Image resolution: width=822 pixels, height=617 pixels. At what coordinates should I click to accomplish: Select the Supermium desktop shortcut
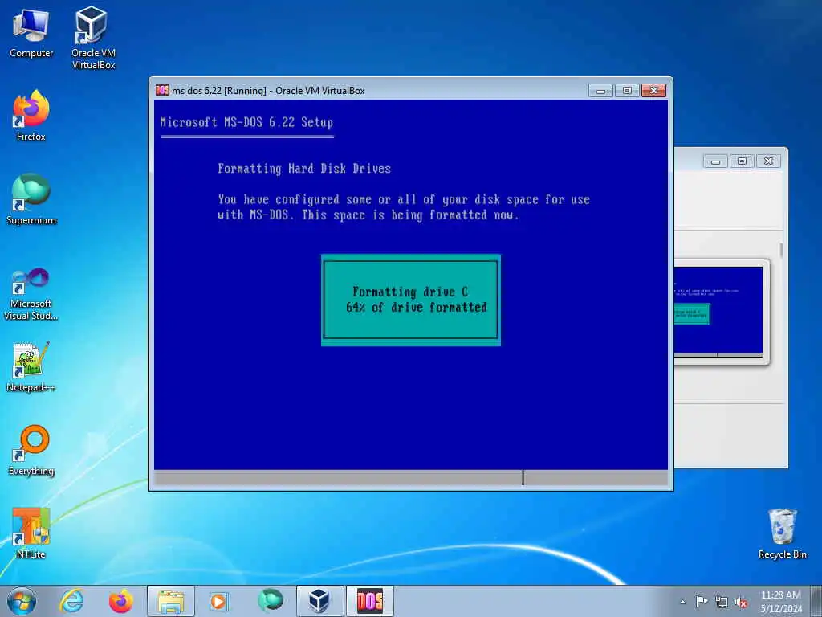coord(31,199)
